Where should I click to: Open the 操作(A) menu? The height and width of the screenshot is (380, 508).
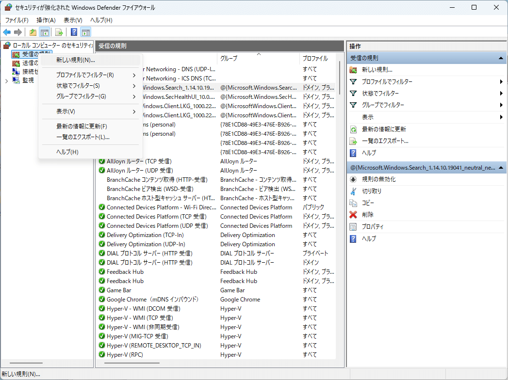click(x=46, y=20)
